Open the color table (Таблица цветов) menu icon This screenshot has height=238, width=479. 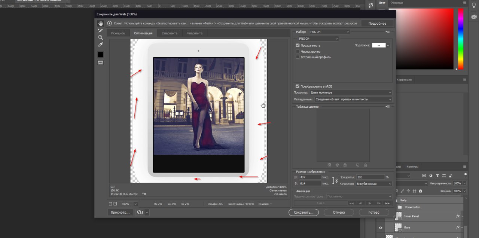pyautogui.click(x=388, y=107)
